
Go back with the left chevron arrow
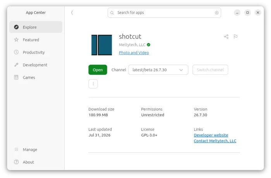click(72, 13)
